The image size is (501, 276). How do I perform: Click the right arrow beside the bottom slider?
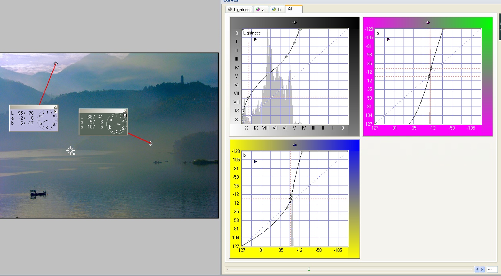click(482, 269)
